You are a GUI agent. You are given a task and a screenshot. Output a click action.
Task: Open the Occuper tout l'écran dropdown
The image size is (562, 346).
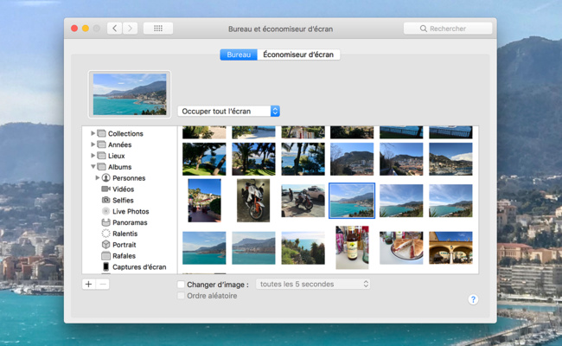pyautogui.click(x=228, y=111)
